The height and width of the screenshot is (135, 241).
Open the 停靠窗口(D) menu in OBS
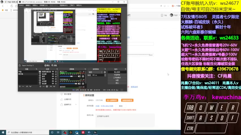pyautogui.click(x=44, y=5)
